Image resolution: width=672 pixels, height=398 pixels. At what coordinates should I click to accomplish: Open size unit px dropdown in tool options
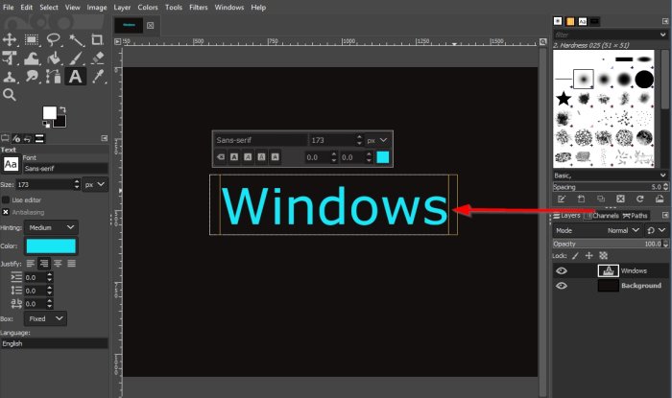(x=95, y=184)
